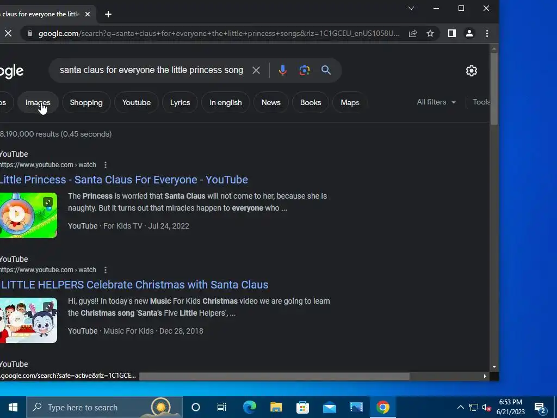Open Windows Start menu
Viewport: 557px width, 418px height.
(x=13, y=407)
